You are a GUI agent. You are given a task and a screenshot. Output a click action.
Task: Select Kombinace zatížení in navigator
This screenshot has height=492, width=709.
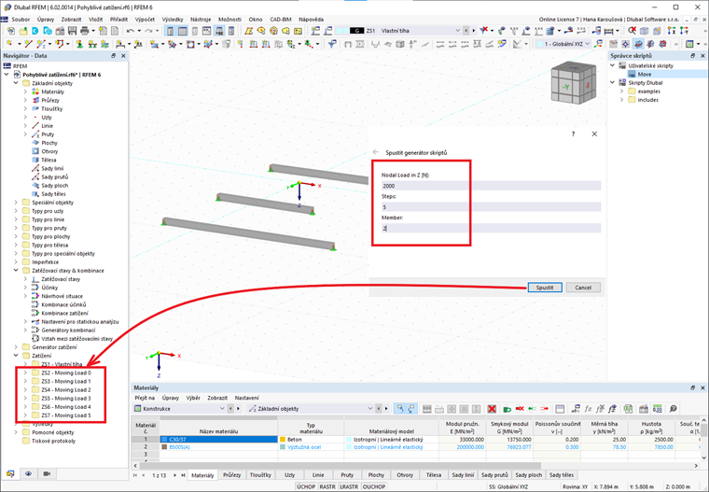coord(64,313)
